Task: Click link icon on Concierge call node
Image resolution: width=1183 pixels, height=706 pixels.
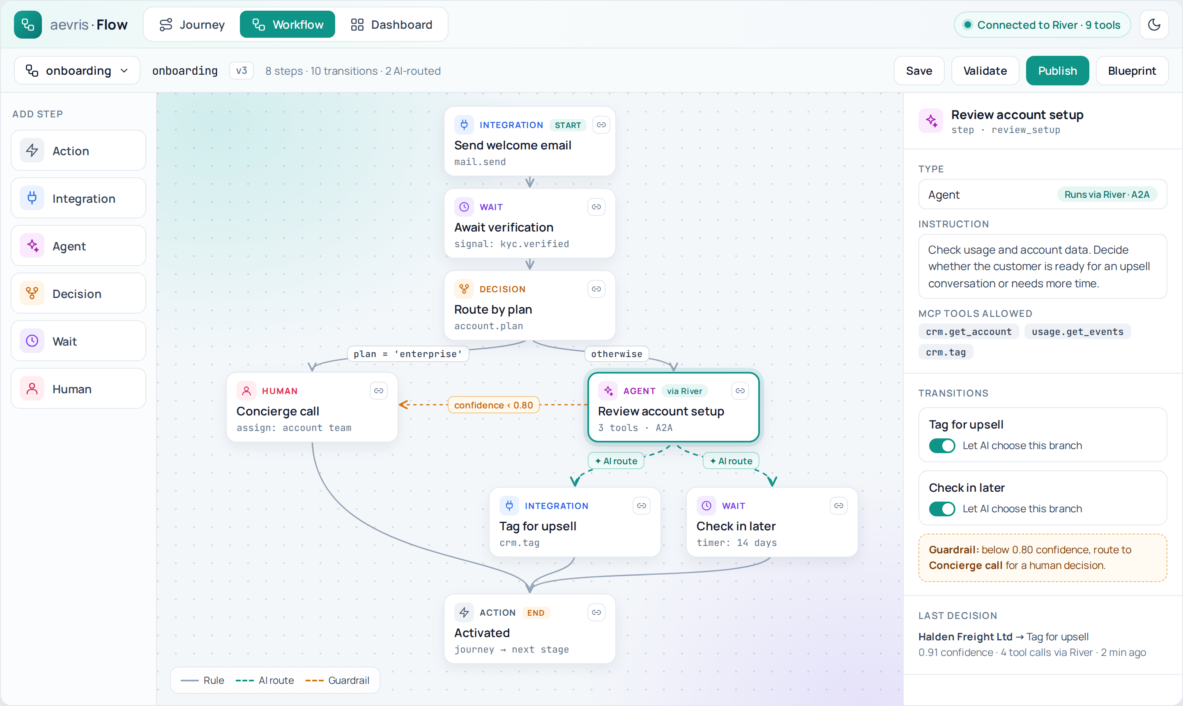Action: 378,391
